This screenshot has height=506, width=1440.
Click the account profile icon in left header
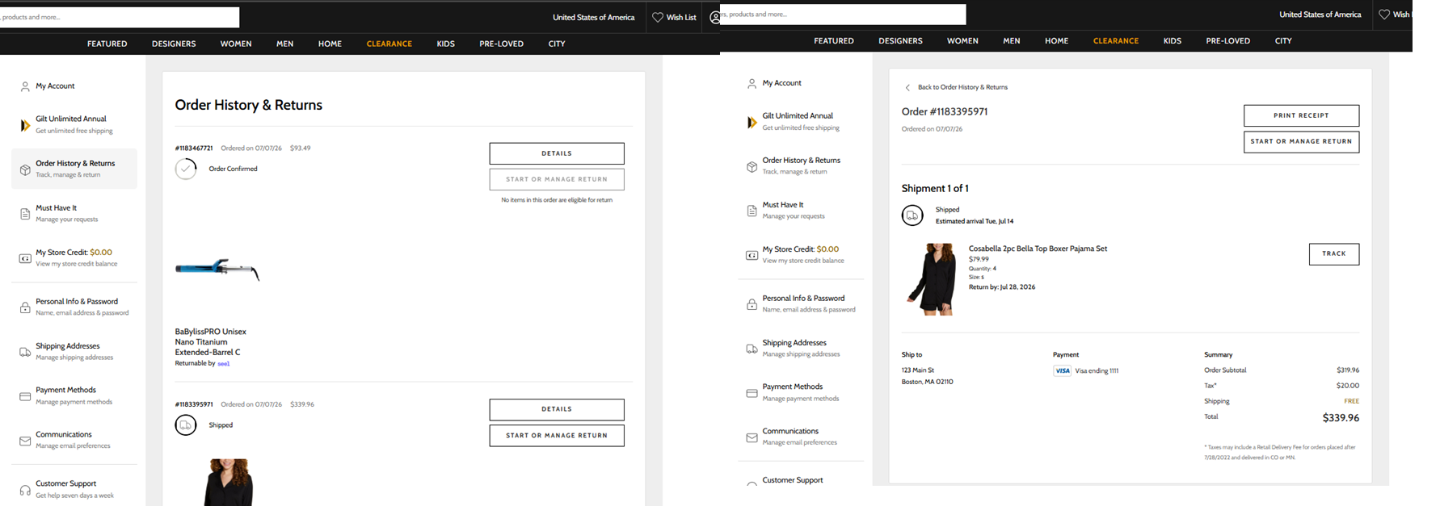pos(715,17)
